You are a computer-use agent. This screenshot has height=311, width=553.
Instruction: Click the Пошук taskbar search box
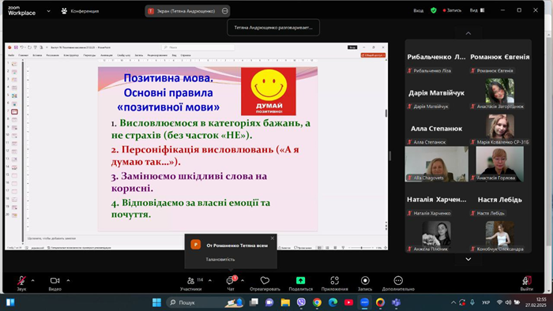tap(205, 302)
